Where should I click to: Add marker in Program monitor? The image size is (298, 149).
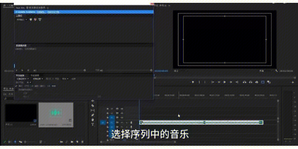[x=193, y=82]
